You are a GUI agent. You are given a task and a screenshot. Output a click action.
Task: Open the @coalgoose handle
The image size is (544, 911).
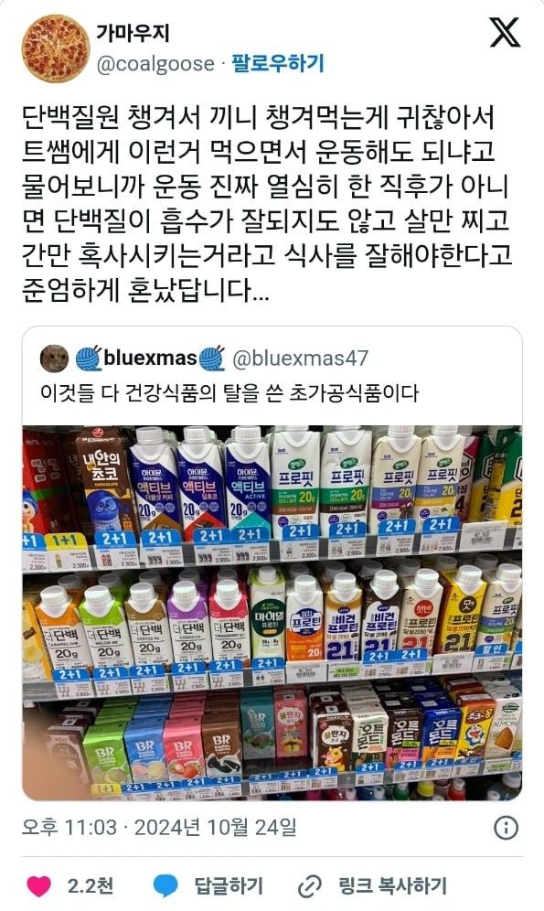point(155,63)
